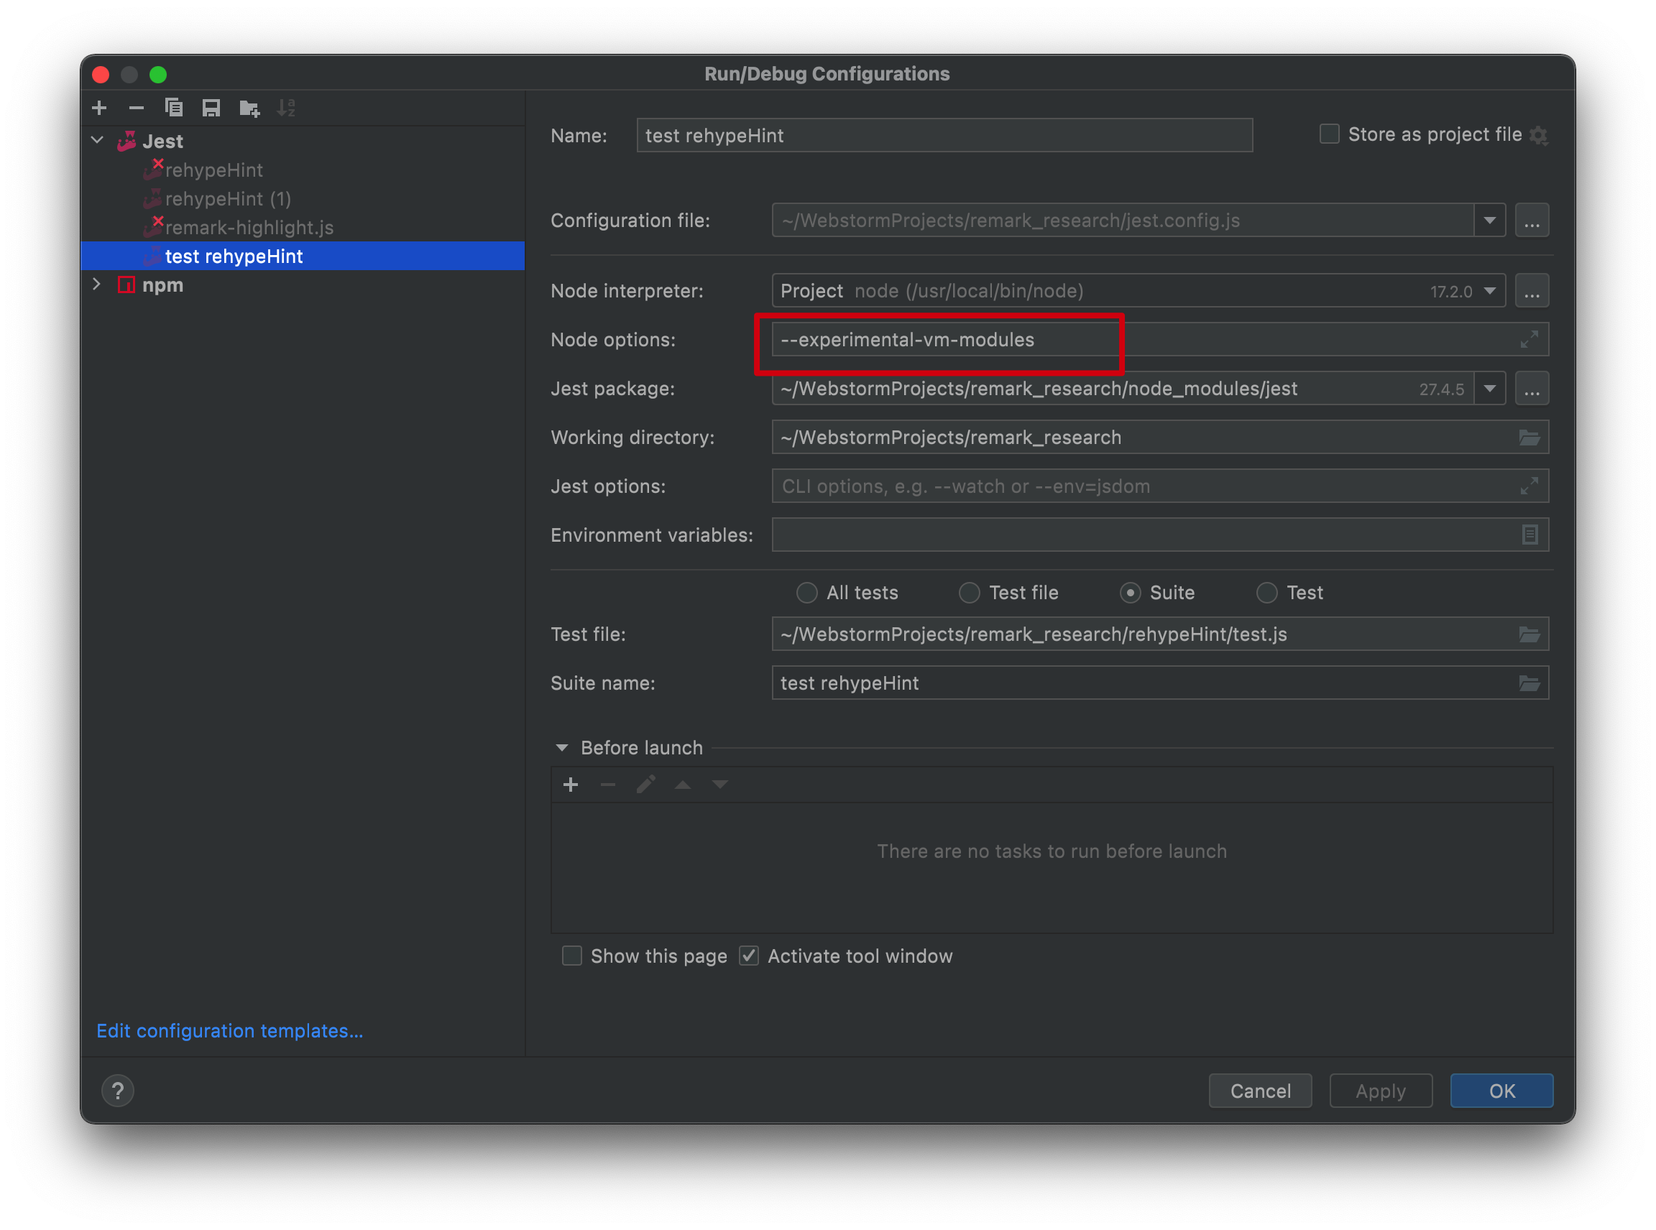This screenshot has height=1230, width=1656.
Task: Move Before launch task down
Action: [719, 785]
